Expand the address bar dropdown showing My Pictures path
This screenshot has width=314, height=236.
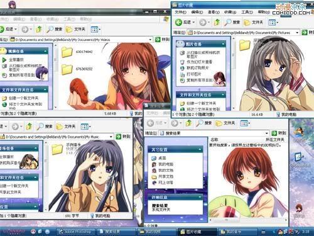coord(297,33)
